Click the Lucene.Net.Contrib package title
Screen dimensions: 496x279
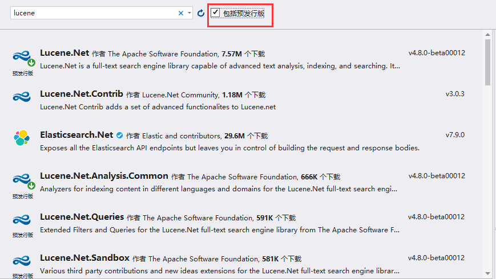pyautogui.click(x=81, y=94)
